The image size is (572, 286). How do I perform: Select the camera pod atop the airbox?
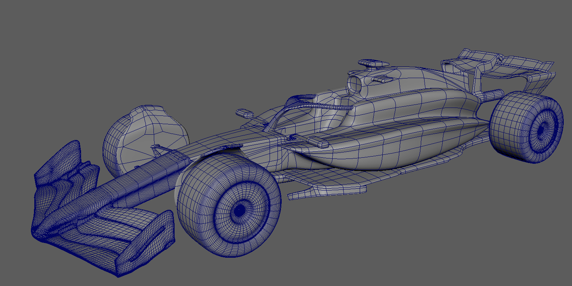point(373,63)
